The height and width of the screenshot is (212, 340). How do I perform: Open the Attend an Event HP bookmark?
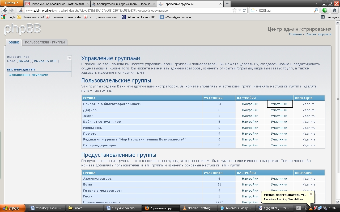[140, 17]
